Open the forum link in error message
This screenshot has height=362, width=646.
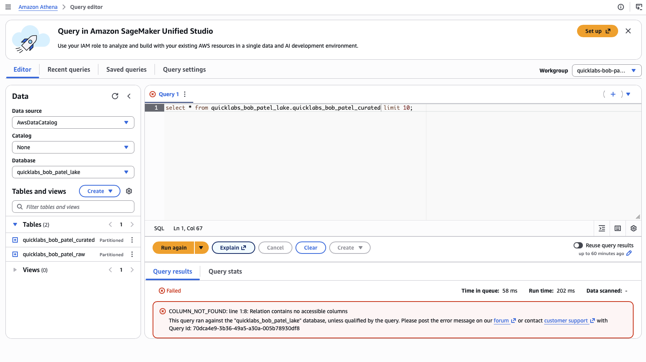click(505, 321)
